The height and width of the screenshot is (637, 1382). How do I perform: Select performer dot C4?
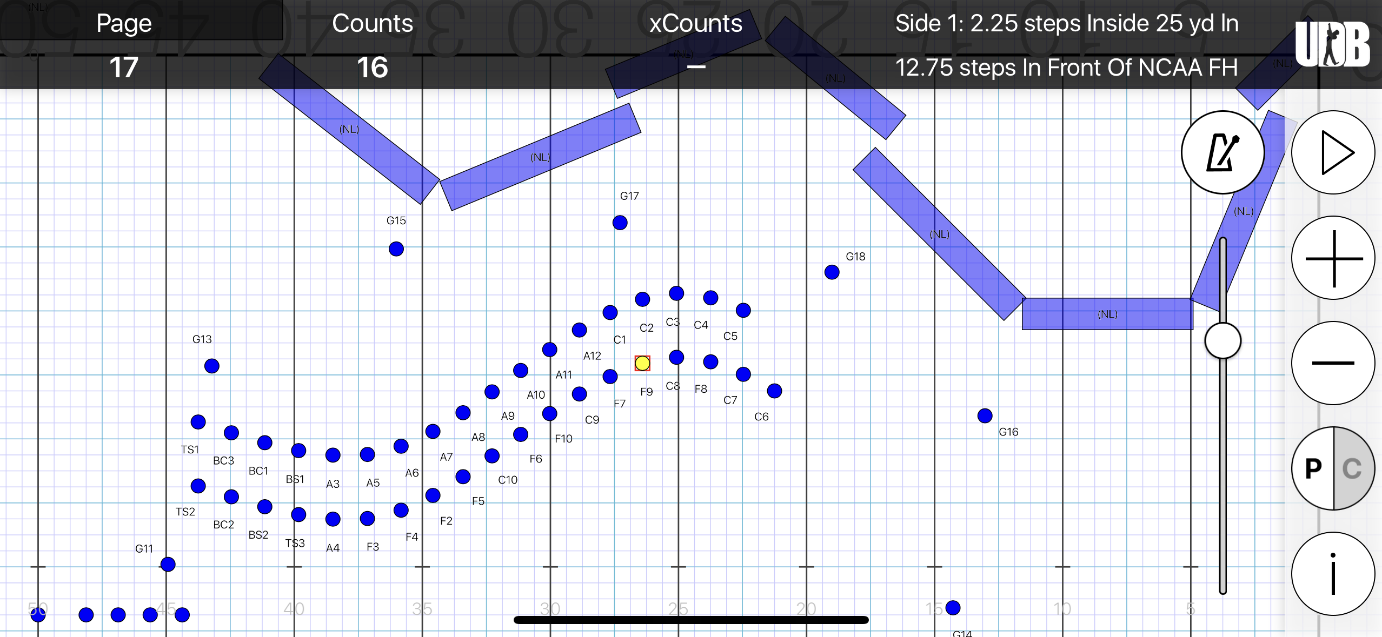[x=711, y=298]
